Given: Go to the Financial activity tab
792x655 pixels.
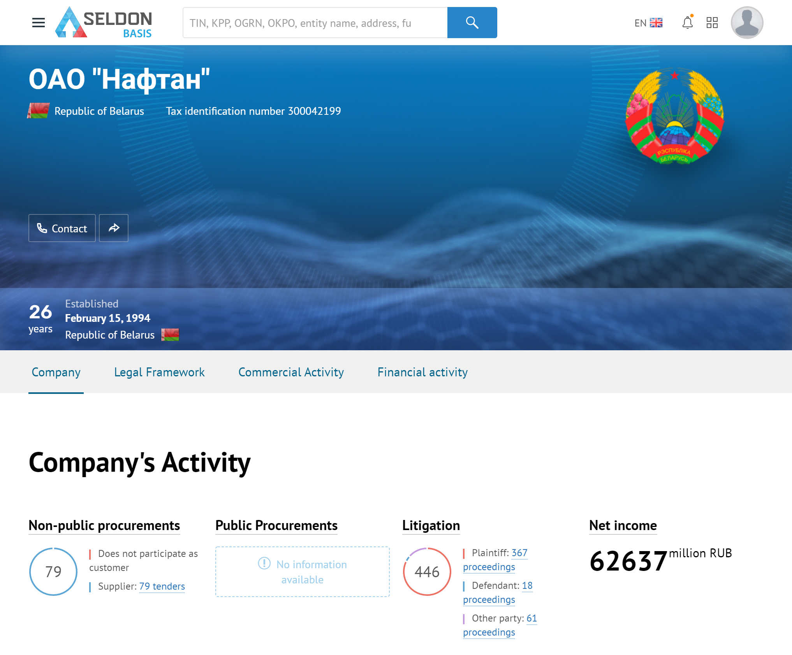Looking at the screenshot, I should tap(422, 372).
